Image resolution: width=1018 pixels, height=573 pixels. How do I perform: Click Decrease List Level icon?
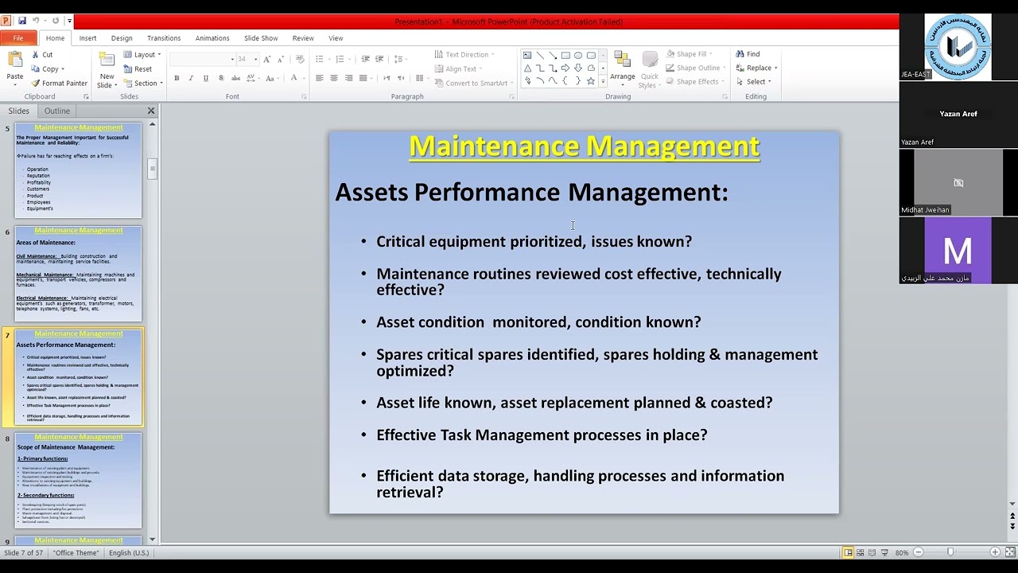click(365, 59)
